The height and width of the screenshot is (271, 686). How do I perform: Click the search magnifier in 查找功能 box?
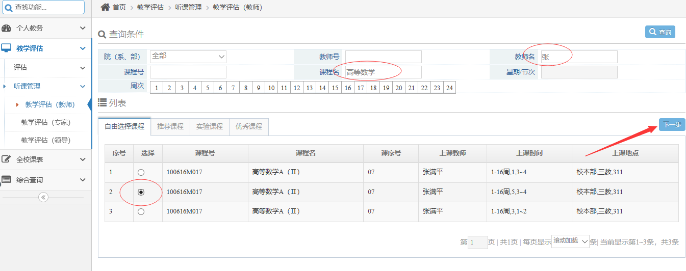point(9,7)
